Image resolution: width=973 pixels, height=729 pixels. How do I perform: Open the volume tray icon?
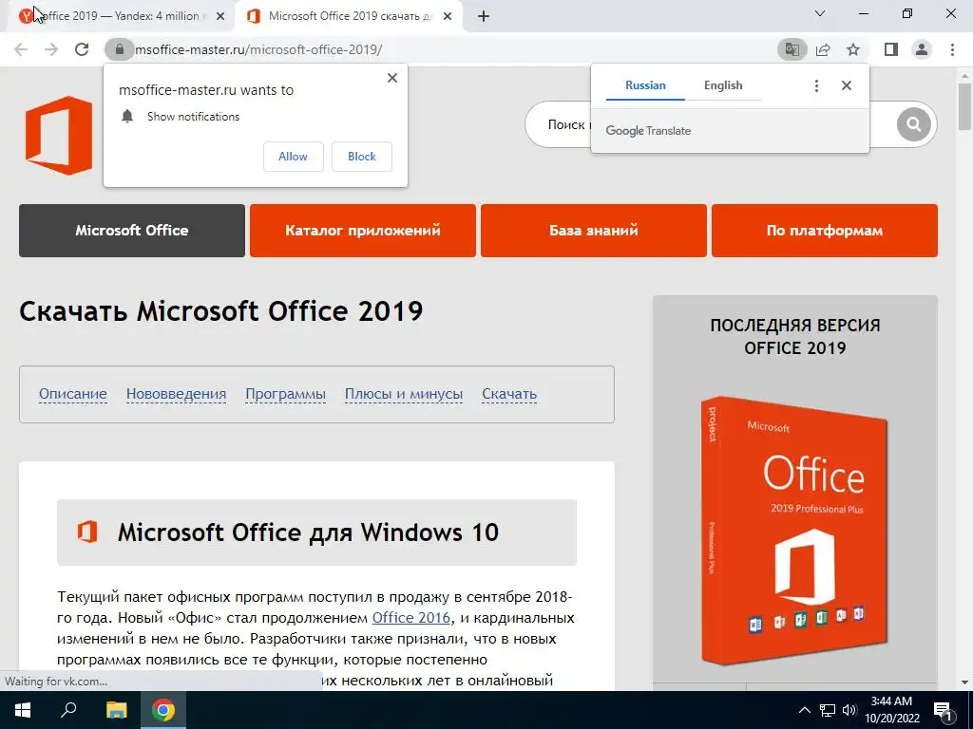coord(849,710)
